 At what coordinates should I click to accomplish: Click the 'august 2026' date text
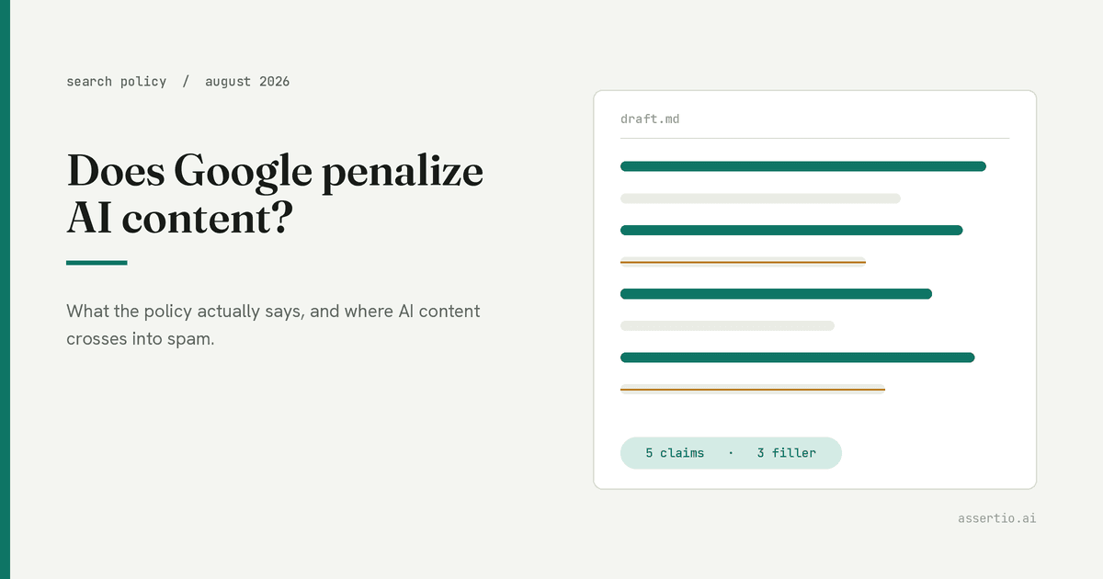pyautogui.click(x=247, y=82)
